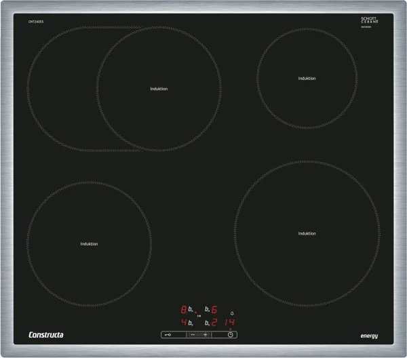Screen dimensions: 407x358
Task: Select bottom-left zone power level 4
Action: pos(183,322)
